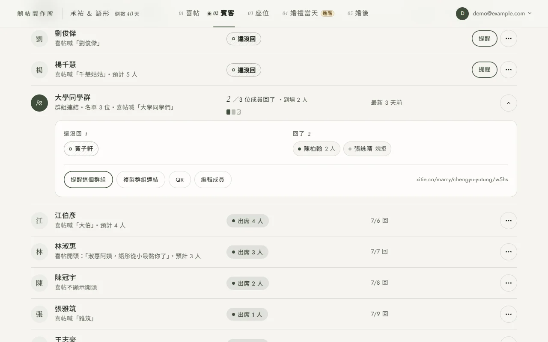
Task: Click the 江 avatar circle
Action: 39,221
